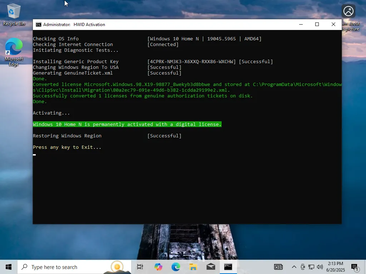Open the network status tray icon
This screenshot has height=274, width=366.
click(x=311, y=267)
